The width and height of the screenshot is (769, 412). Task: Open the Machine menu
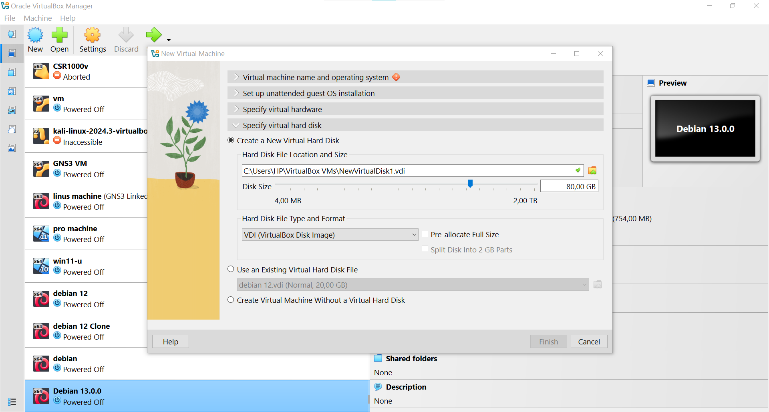click(38, 18)
